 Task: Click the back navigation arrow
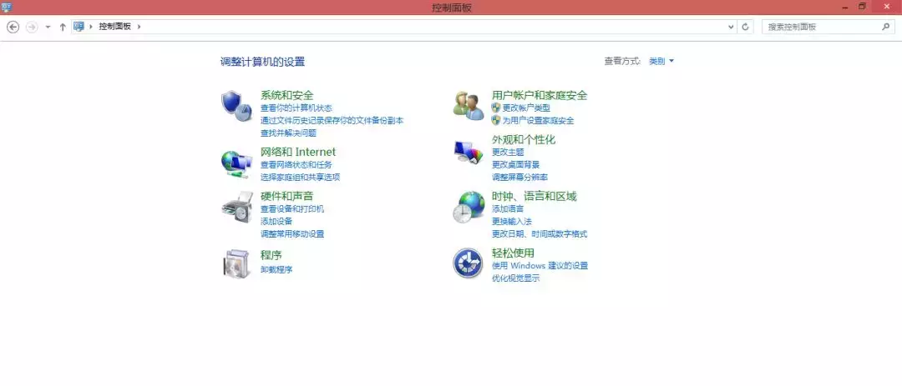pos(13,27)
